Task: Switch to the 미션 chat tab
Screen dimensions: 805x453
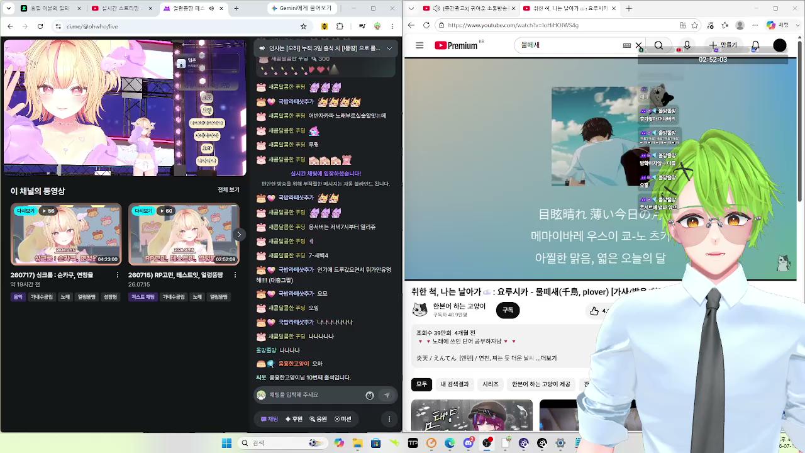Action: 343,419
